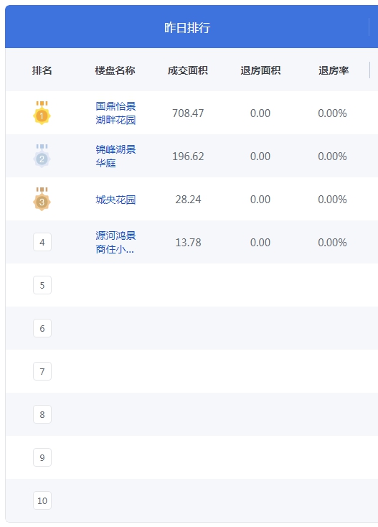Click the 退房面积 column header

[260, 70]
